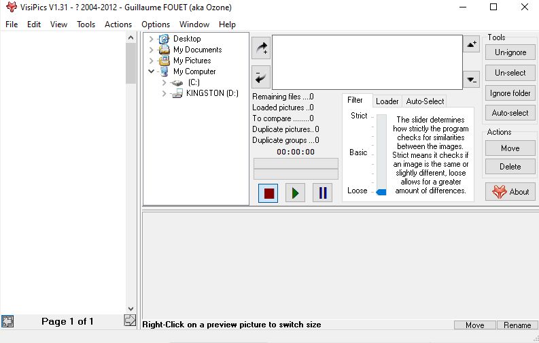Select My Pictures label in folder tree
Viewport: 539px width, 343px height.
pyautogui.click(x=192, y=61)
